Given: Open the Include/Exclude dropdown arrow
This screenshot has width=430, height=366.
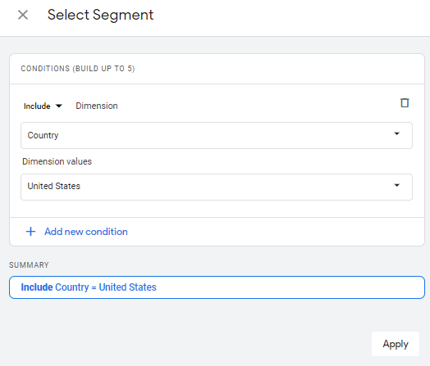Looking at the screenshot, I should (59, 106).
